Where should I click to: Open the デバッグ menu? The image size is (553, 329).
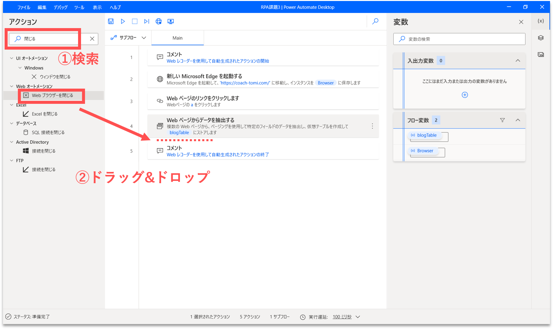point(61,7)
